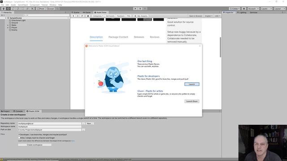Open the Account dropdown
Viewport: 287px width, 161px height.
point(253,8)
